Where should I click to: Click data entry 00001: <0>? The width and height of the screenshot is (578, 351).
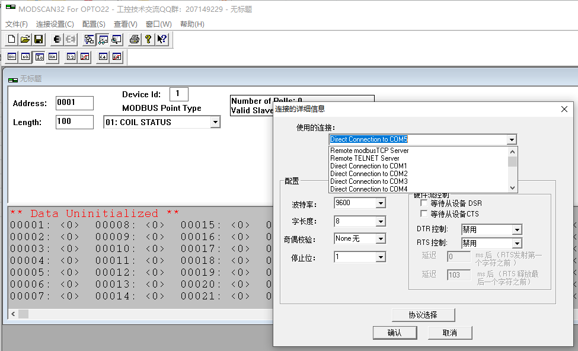[44, 225]
